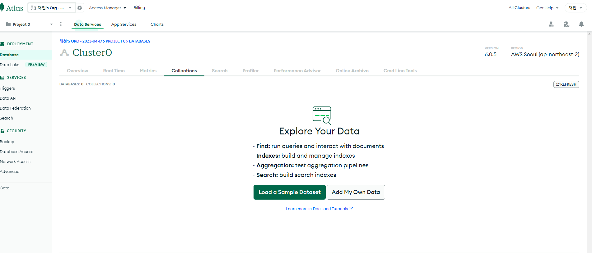
Task: Click the Cluster0 cluster icon
Action: point(64,53)
